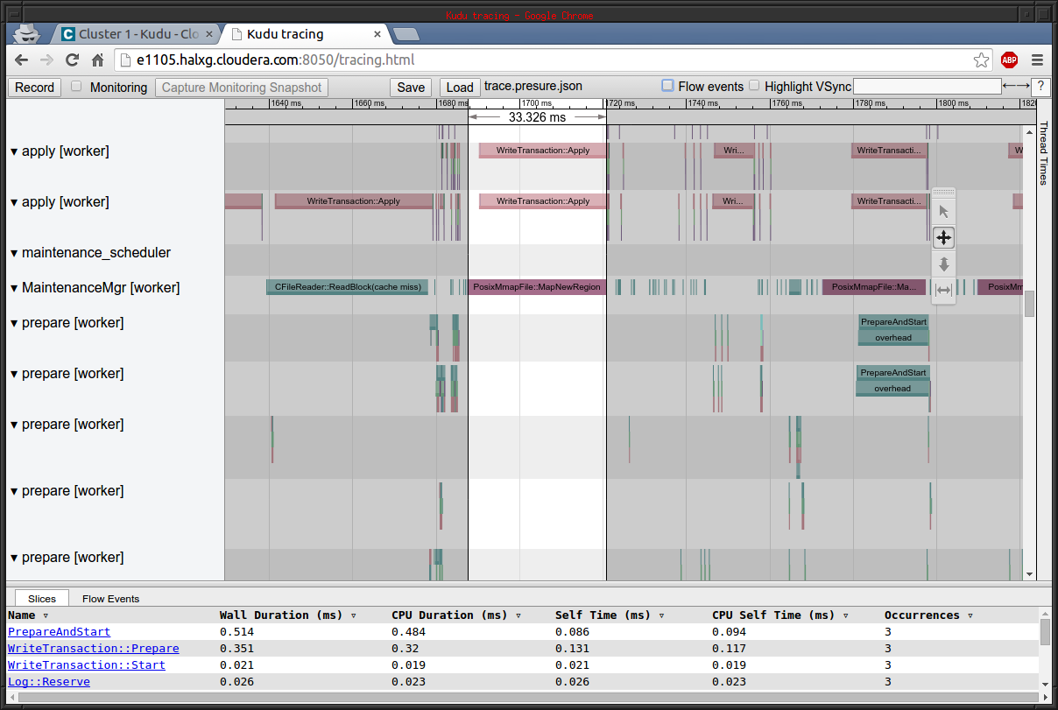Collapse the MaintenanceMgr [worker] track
The width and height of the screenshot is (1058, 710).
[14, 289]
